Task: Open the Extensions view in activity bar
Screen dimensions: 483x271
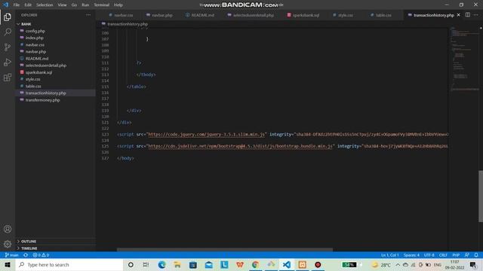Action: coord(8,77)
